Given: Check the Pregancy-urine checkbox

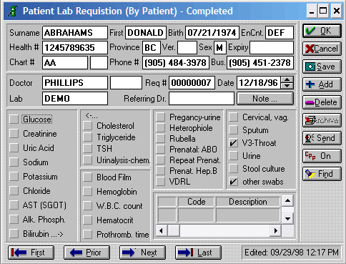Looking at the screenshot, I should (x=161, y=117).
